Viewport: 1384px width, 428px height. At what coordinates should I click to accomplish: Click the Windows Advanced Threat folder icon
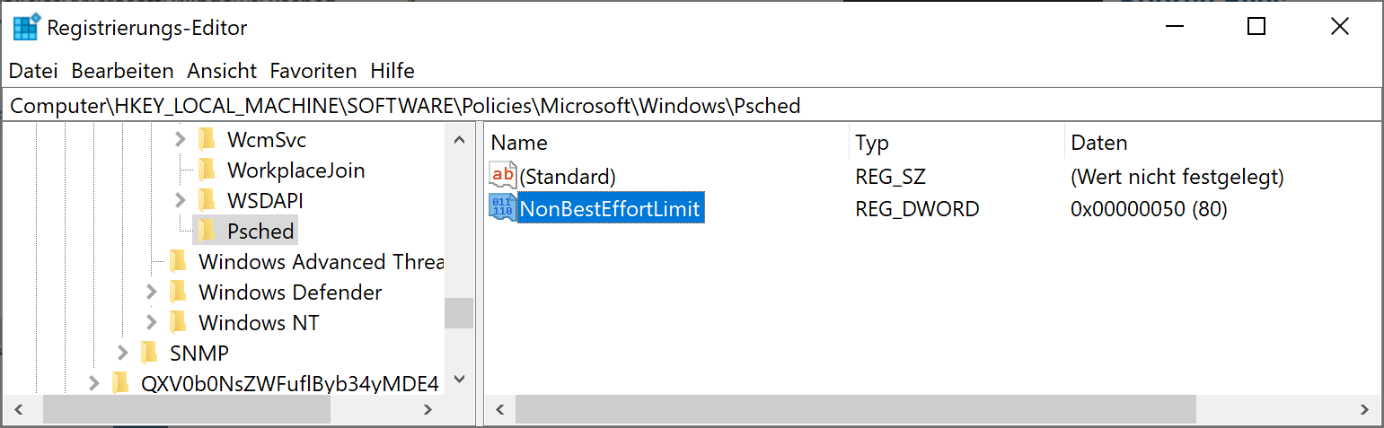pyautogui.click(x=179, y=261)
